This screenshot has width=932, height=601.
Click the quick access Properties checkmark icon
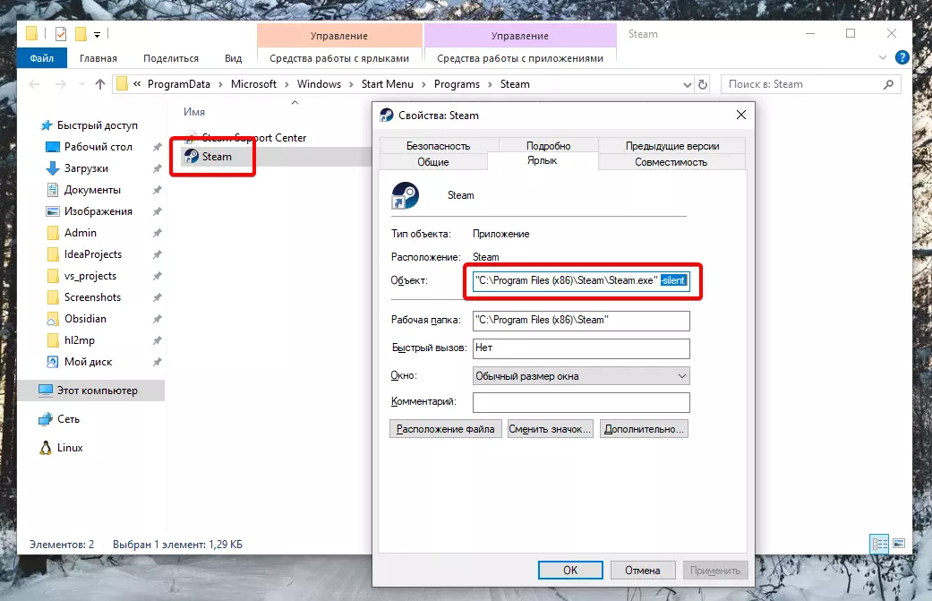point(61,34)
